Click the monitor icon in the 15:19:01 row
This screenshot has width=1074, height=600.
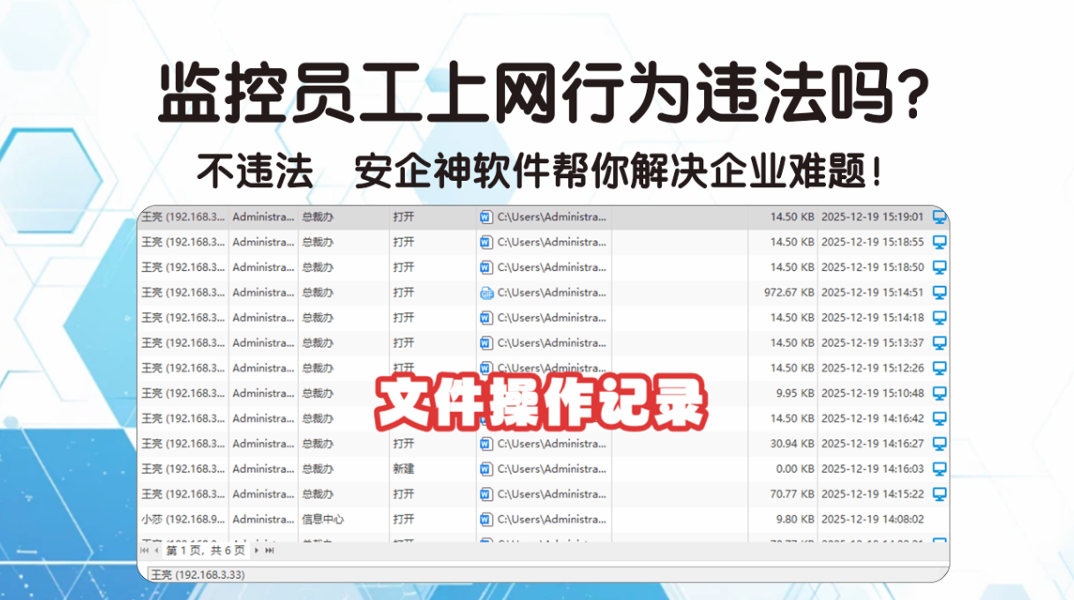(939, 216)
